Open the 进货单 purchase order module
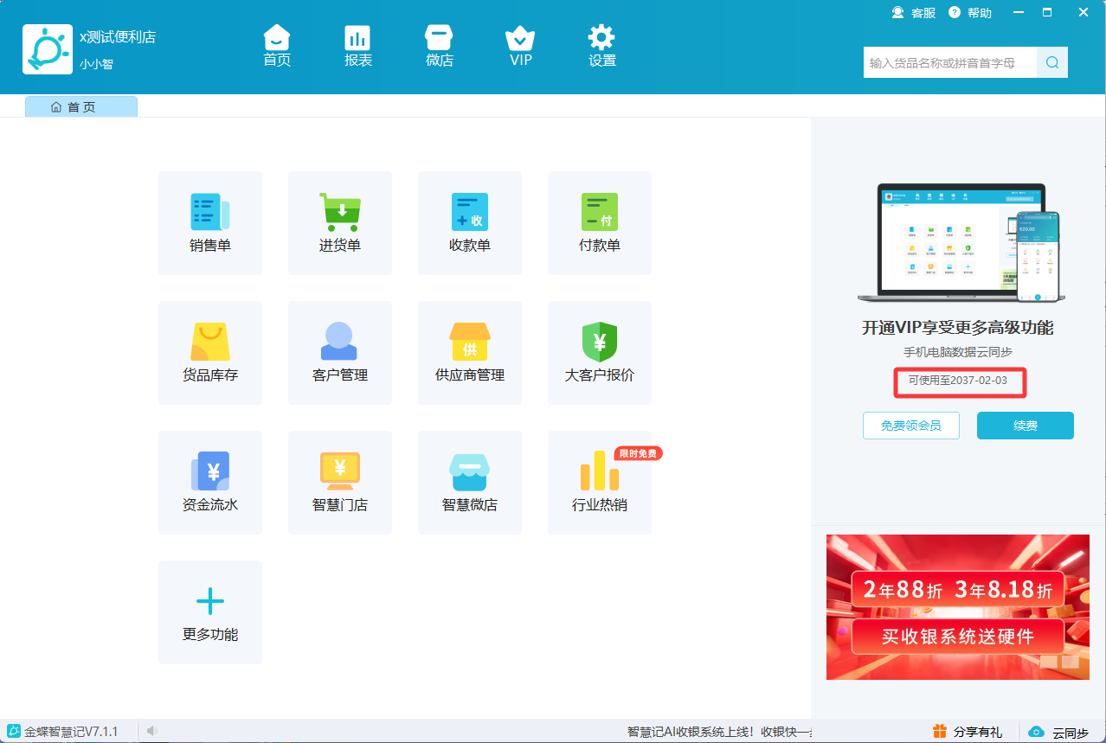 tap(340, 223)
